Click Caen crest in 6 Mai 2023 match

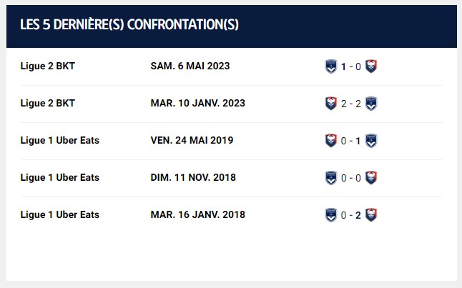371,66
